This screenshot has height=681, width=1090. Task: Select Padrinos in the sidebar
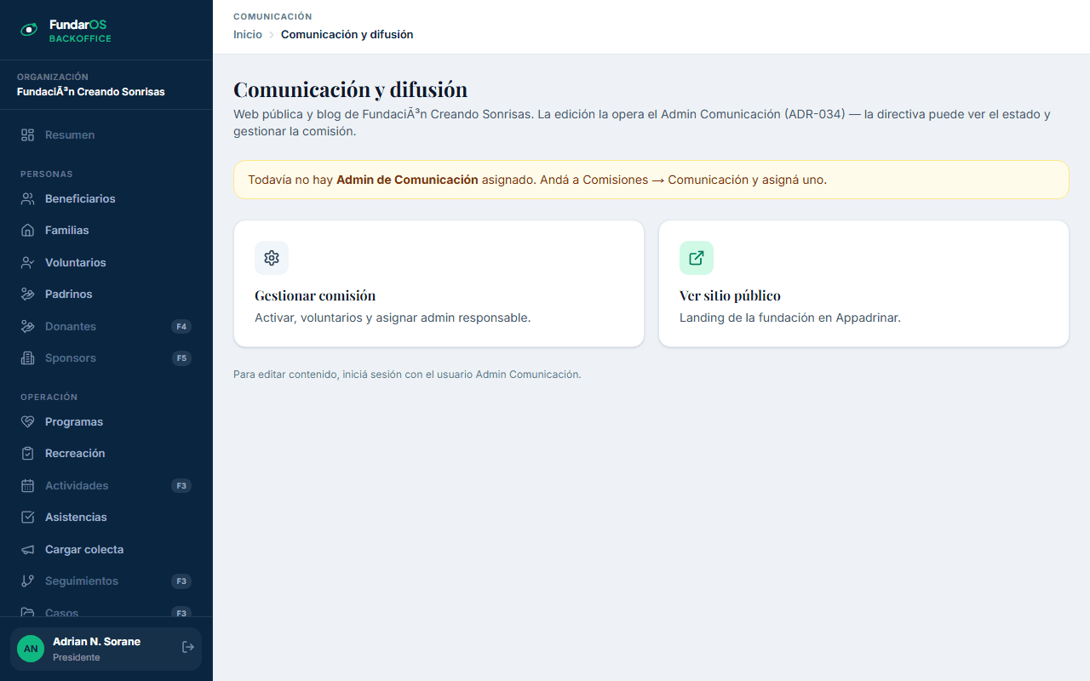click(106, 295)
